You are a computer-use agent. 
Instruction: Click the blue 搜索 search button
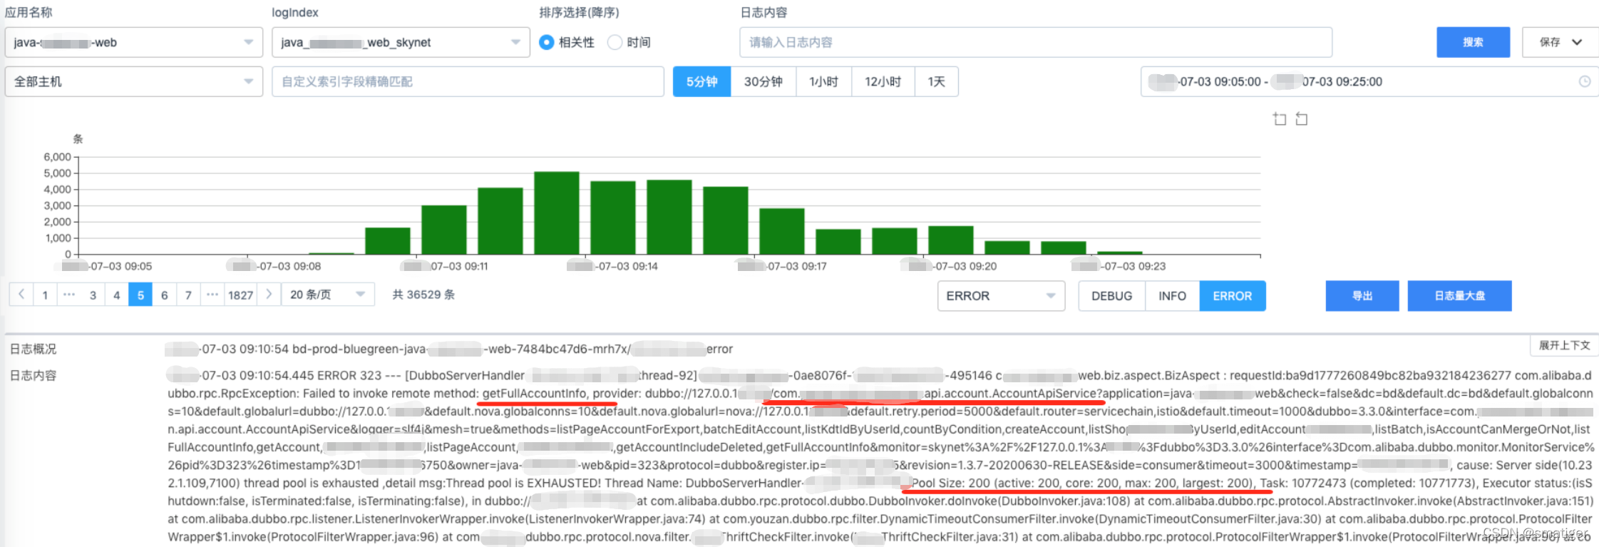(x=1473, y=42)
